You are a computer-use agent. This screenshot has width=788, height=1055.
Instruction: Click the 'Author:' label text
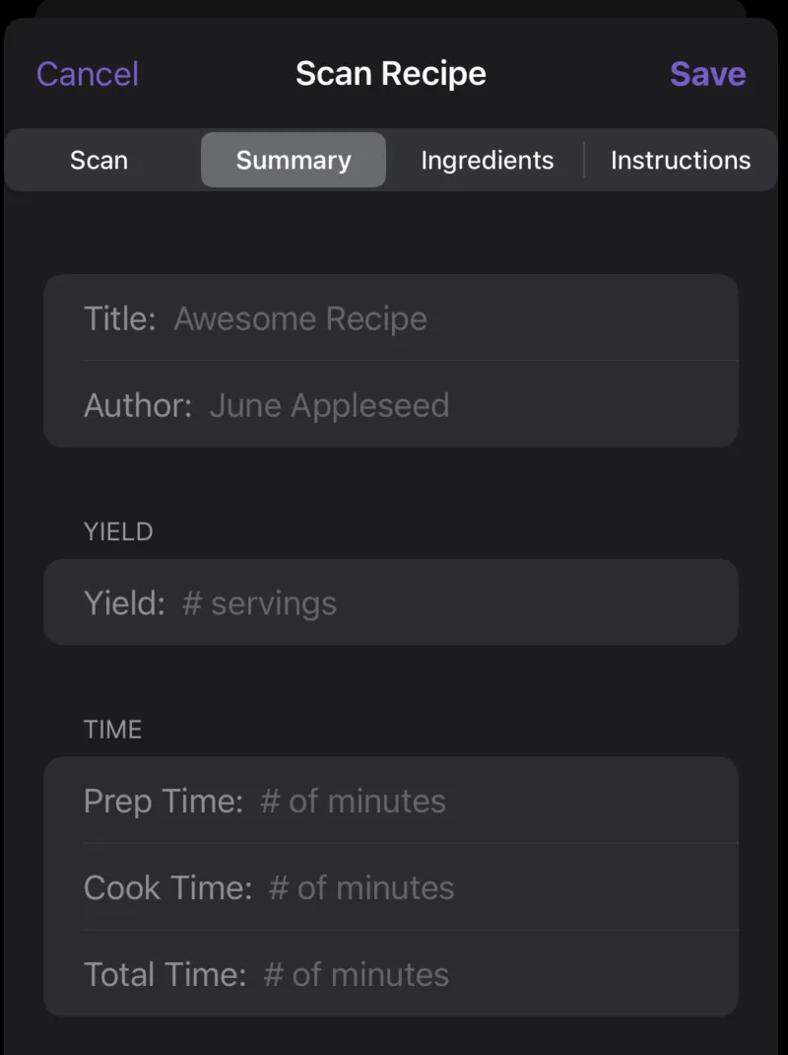137,405
